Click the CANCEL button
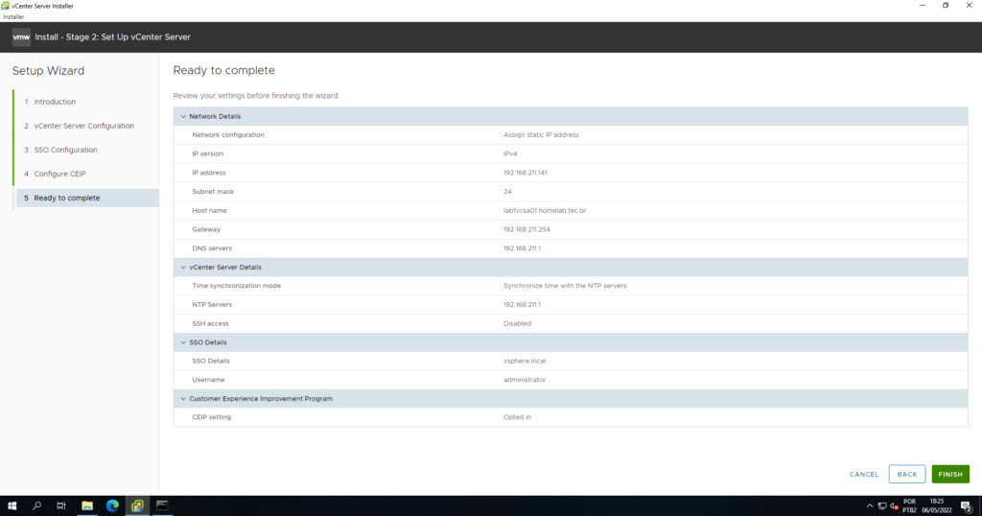982x516 pixels. (x=864, y=474)
